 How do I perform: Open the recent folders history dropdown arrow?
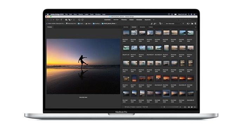(53, 20)
